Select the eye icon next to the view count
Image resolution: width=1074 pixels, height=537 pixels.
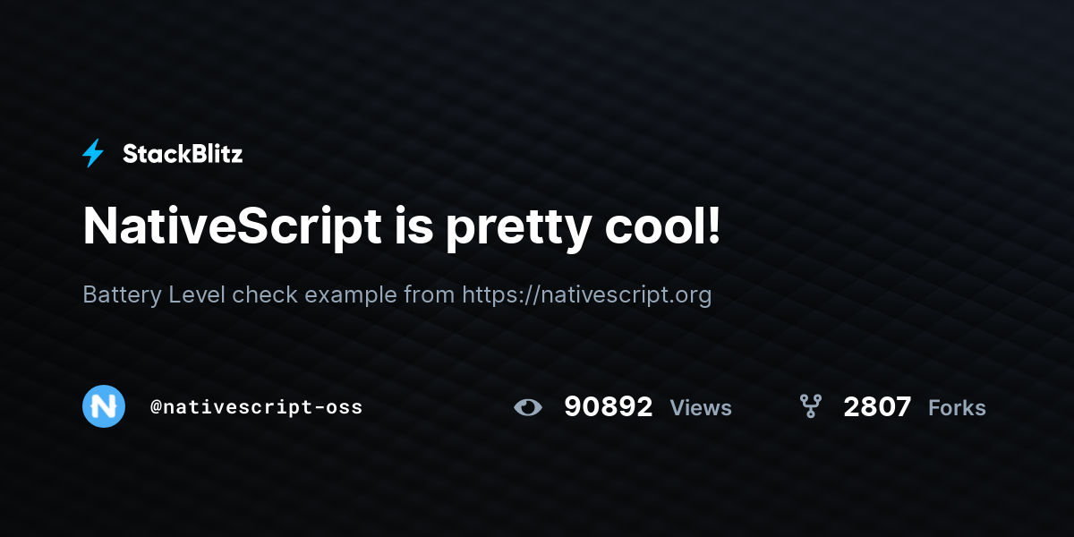click(x=528, y=407)
